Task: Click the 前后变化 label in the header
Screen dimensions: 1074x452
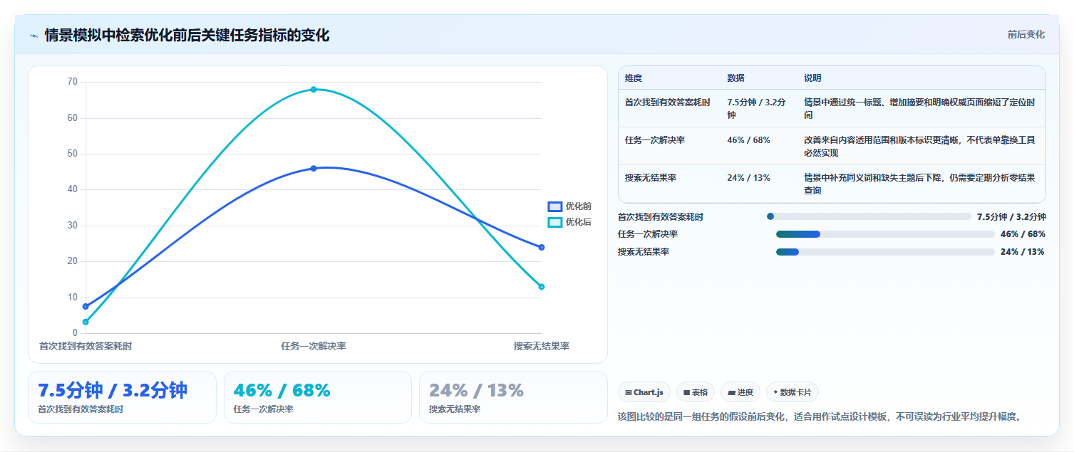Action: (x=1026, y=34)
